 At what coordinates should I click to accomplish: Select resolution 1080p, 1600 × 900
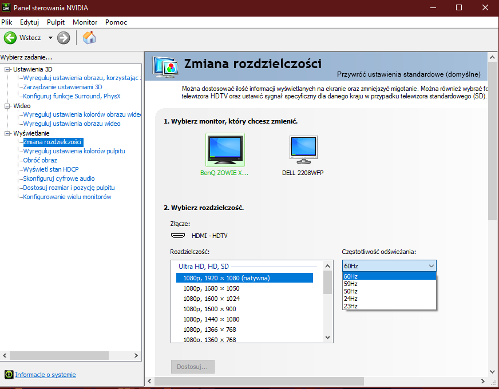point(209,309)
